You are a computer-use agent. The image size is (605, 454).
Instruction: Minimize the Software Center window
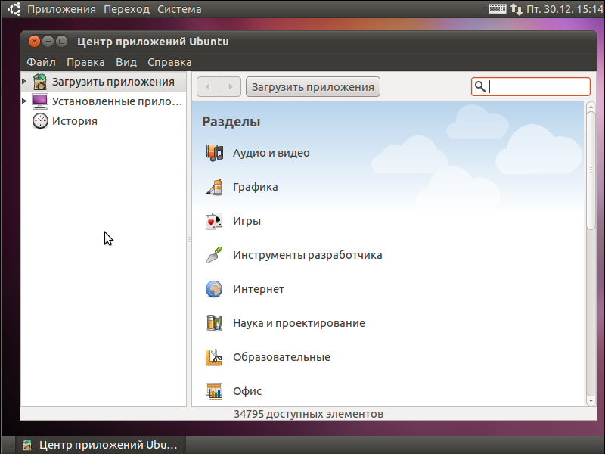point(48,41)
